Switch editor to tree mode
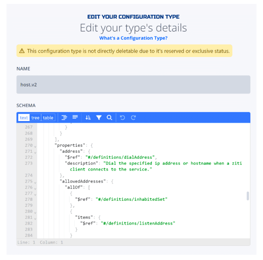Screen dimensions: 263x260 (x=35, y=118)
